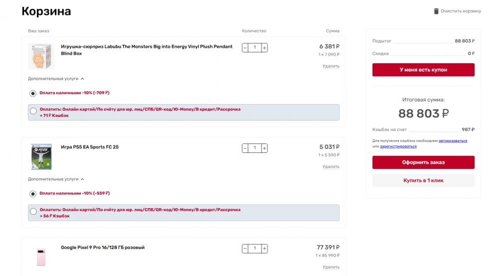Click the trash icon to clear cart
The image size is (498, 276).
coord(436,11)
